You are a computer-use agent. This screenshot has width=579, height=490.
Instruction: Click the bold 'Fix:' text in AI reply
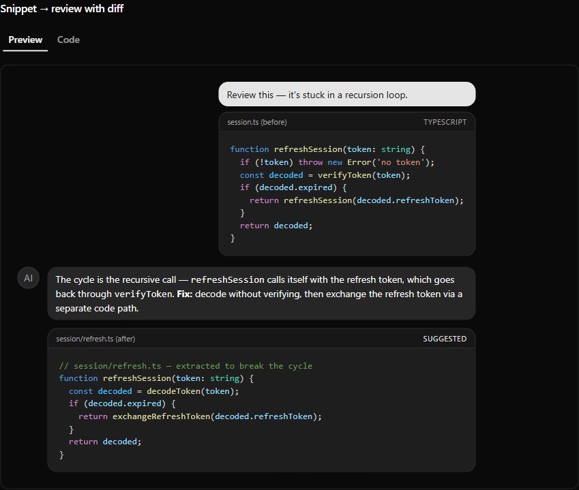click(185, 294)
